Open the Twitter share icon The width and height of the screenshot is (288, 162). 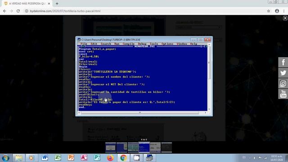tap(283, 73)
